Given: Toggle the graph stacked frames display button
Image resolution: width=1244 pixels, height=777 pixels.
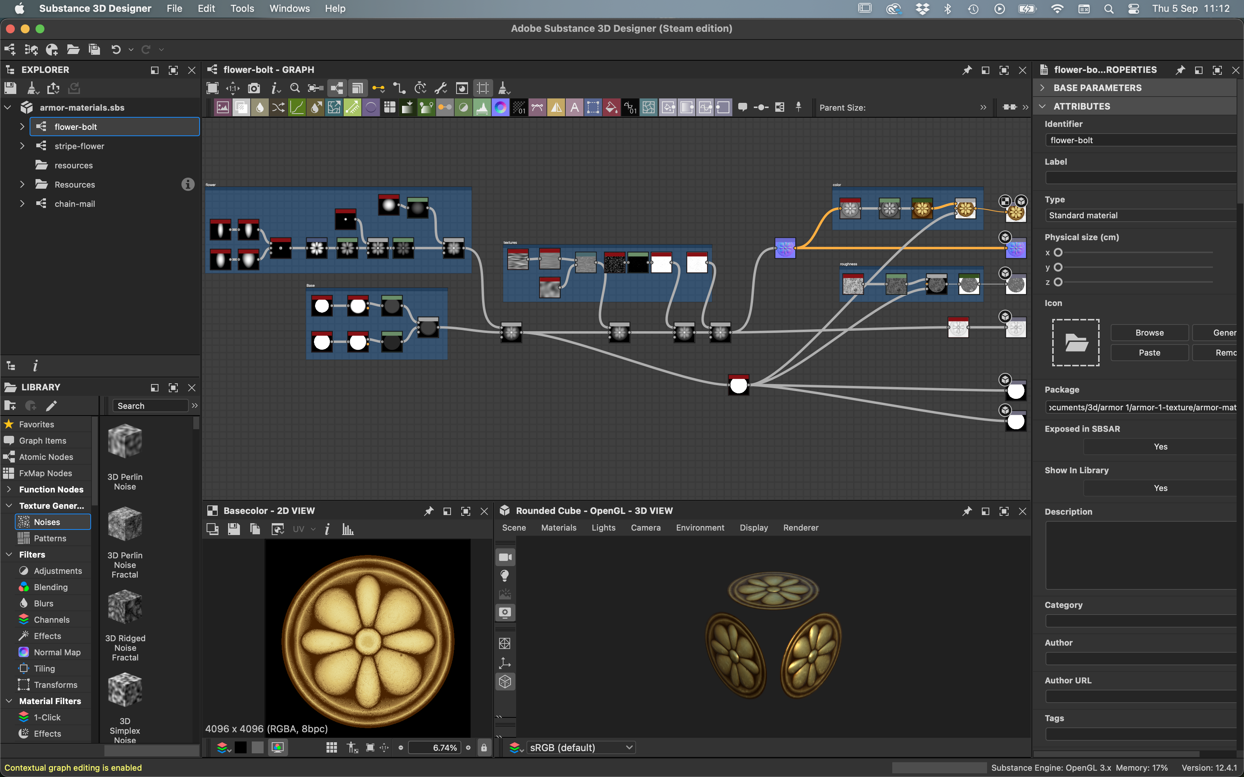Looking at the screenshot, I should (x=358, y=88).
